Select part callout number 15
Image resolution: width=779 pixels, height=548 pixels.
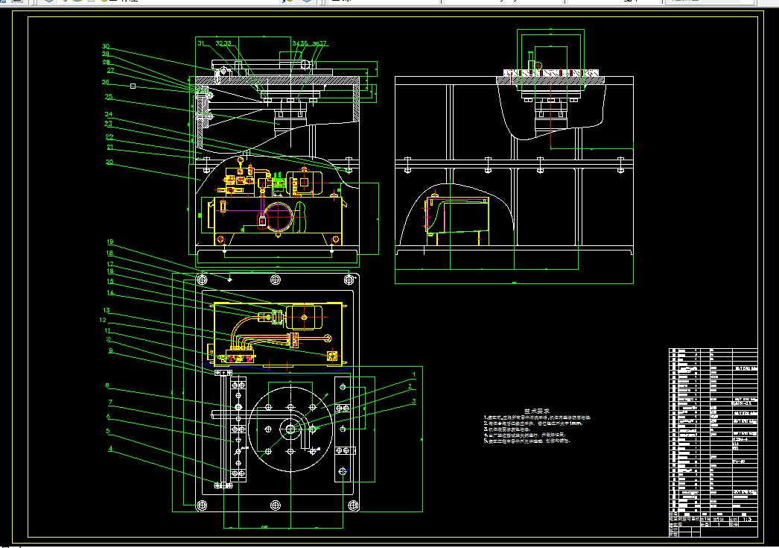tap(110, 282)
